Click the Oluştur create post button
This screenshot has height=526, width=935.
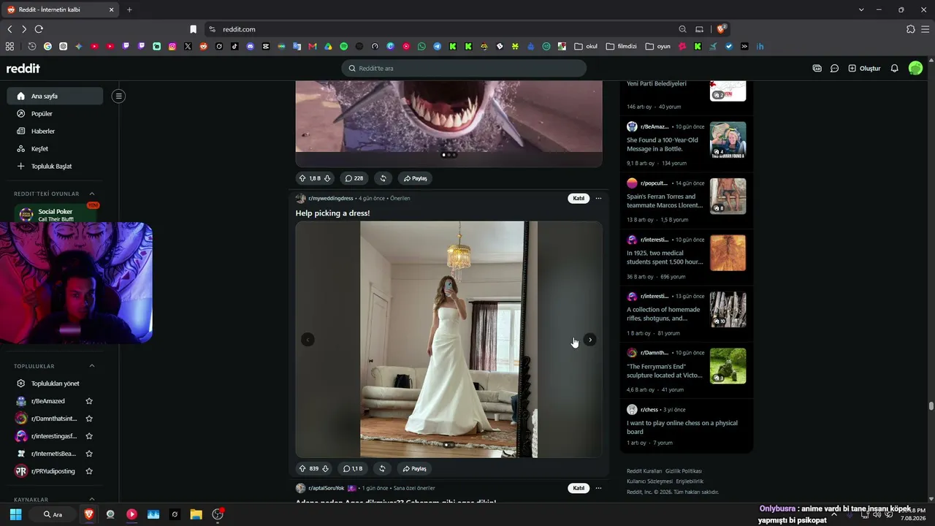tap(864, 68)
